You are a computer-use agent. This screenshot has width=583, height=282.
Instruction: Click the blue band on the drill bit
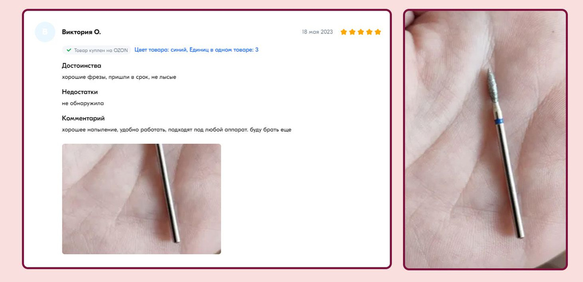[x=497, y=121]
